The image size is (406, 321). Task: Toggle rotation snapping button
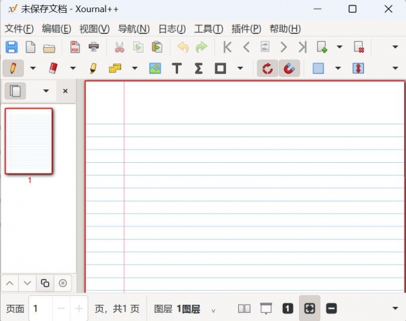267,68
